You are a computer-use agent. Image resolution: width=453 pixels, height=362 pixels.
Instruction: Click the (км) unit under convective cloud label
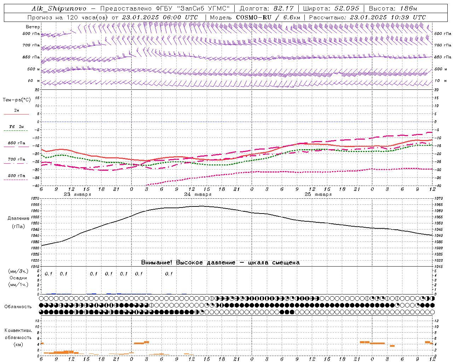pos(18,344)
